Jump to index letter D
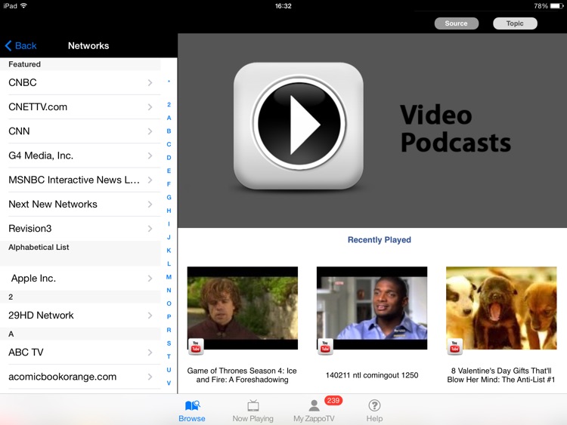Image resolution: width=567 pixels, height=425 pixels. (x=169, y=158)
